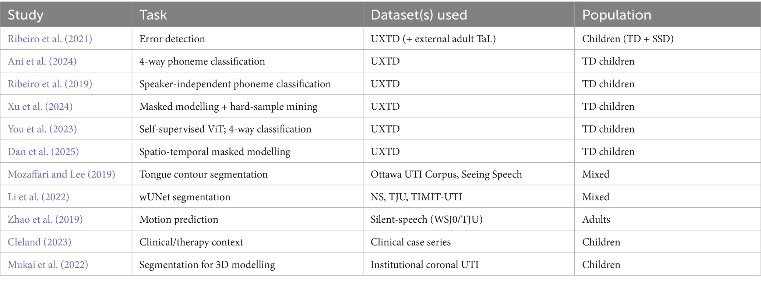Follow the Zhao et al. (2019) citation

coord(45,219)
